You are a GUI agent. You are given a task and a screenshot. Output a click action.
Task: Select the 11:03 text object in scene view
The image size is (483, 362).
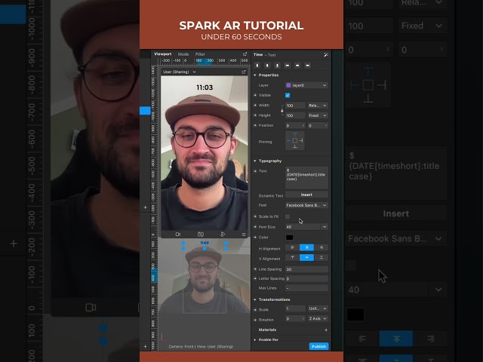(x=205, y=243)
